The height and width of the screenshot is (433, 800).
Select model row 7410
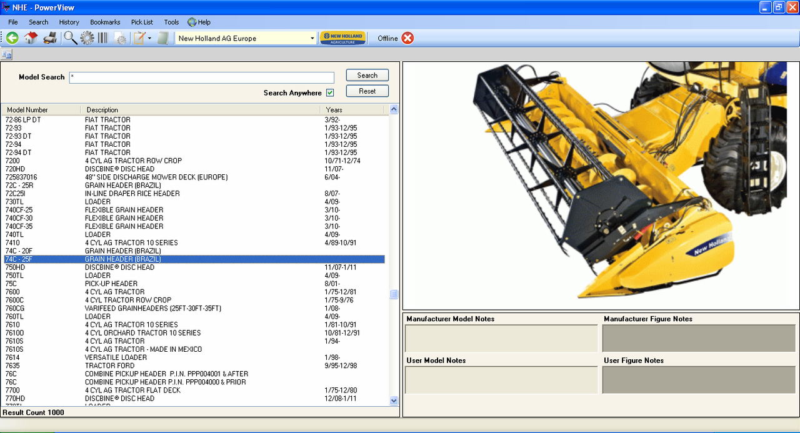click(x=193, y=243)
